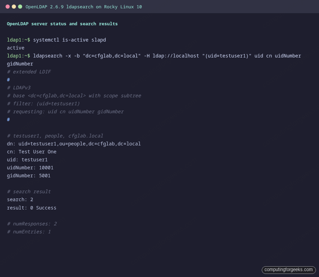Viewport: 319px width, 277px height.
Task: Select the filter uid=testuser1 comment
Action: point(43,104)
